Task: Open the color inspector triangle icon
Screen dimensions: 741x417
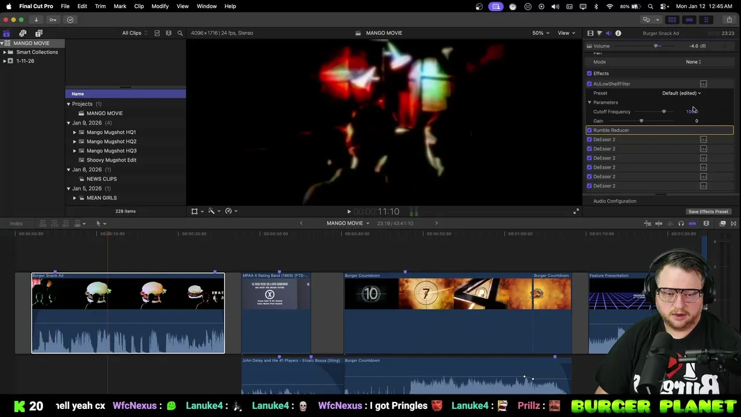Action: (599, 33)
